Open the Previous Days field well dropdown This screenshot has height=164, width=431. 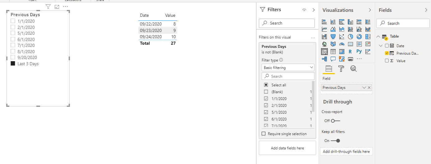tap(364, 88)
